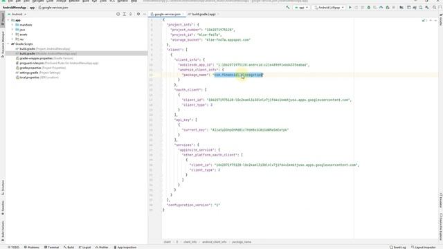The image size is (443, 249).
Task: Open the app run configuration dropdown
Action: [x=301, y=8]
